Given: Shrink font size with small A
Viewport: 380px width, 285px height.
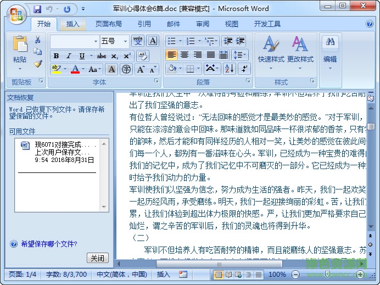Looking at the screenshot, I should (153, 70).
